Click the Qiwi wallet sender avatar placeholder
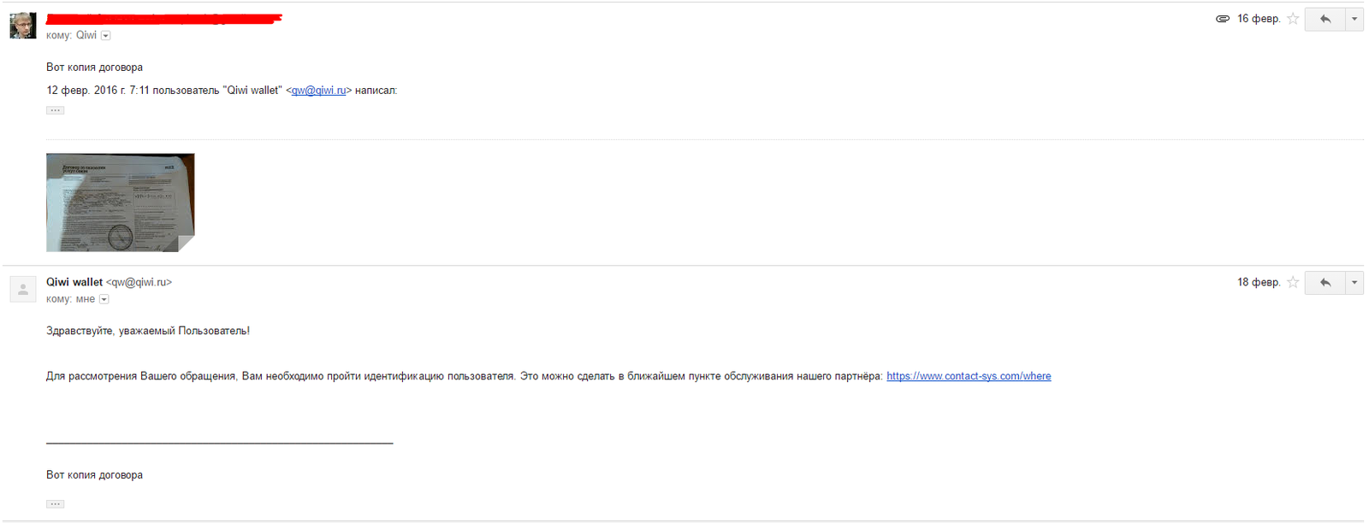The image size is (1369, 523). pos(23,290)
